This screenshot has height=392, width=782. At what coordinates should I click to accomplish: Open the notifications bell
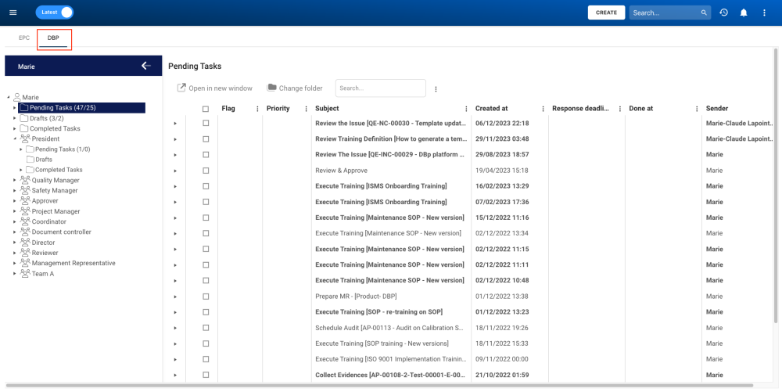tap(744, 13)
